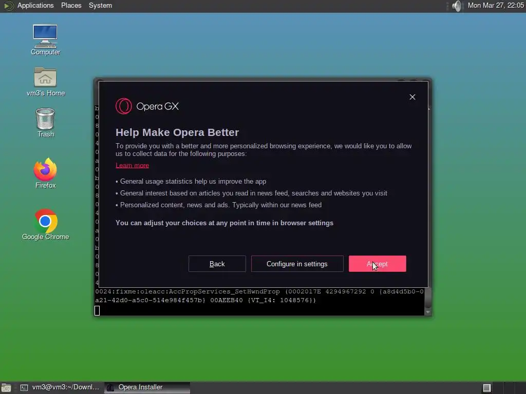Image resolution: width=526 pixels, height=394 pixels.
Task: Select the Google Chrome desktop icon
Action: (x=45, y=225)
